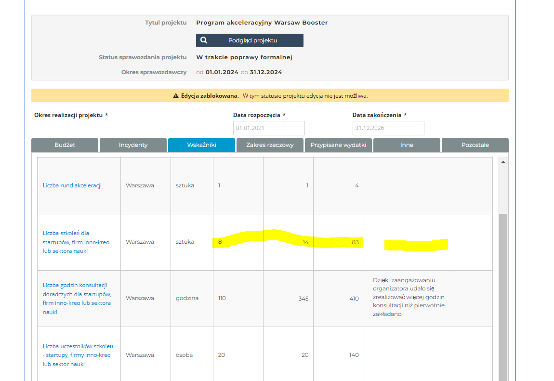554x381 pixels.
Task: Follow the Liczba uczestników szkoleń link
Action: click(78, 355)
